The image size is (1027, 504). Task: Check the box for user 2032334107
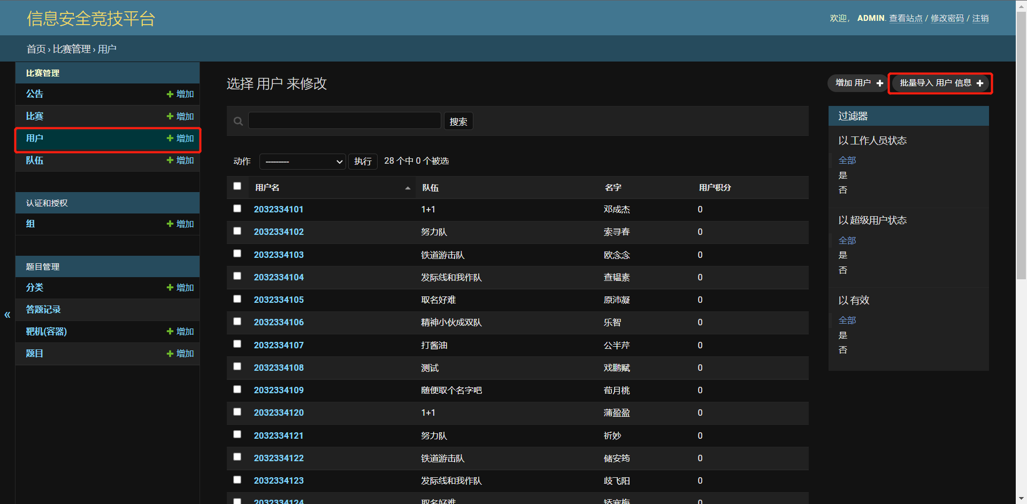(237, 344)
